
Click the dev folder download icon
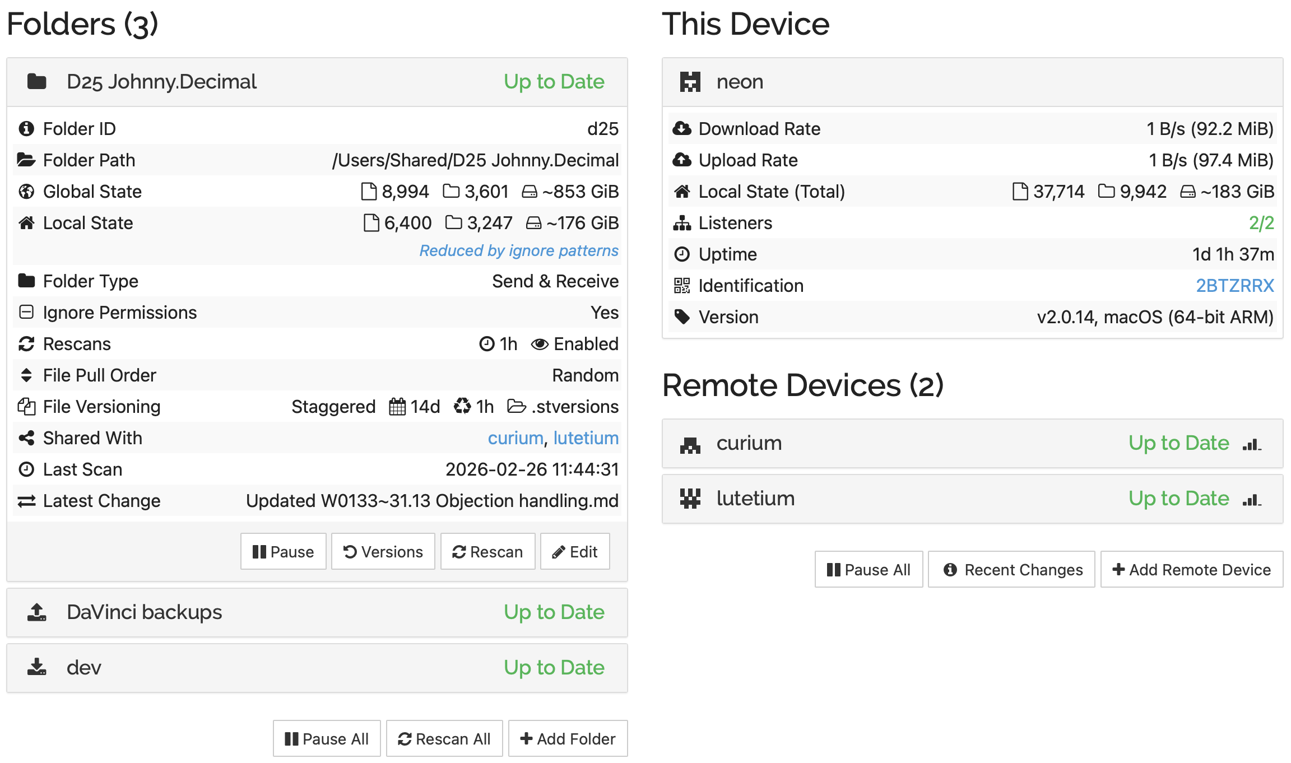tap(37, 667)
